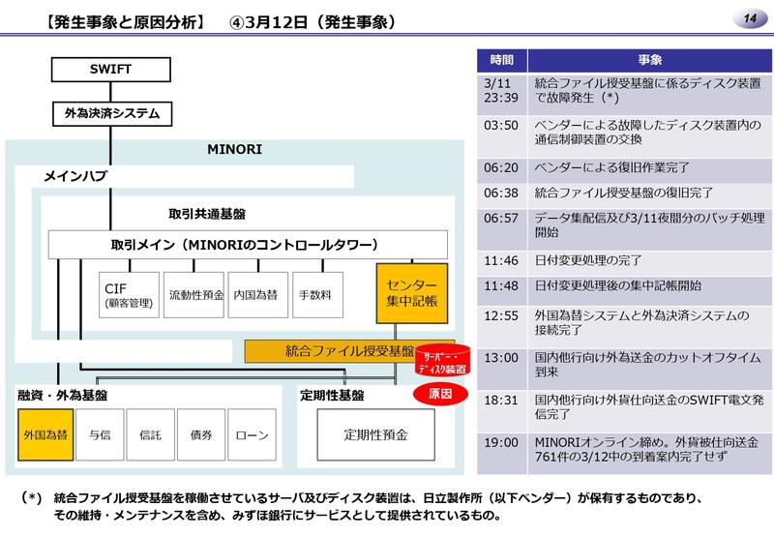The width and height of the screenshot is (774, 536).
Task: Click the (*) footnote about 日立製作所
Action: pos(363,498)
